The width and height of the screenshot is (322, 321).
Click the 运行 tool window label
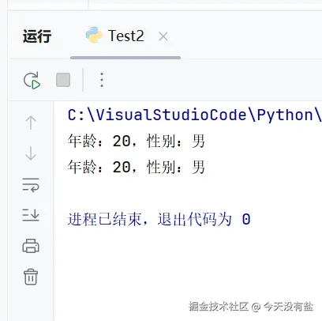37,36
